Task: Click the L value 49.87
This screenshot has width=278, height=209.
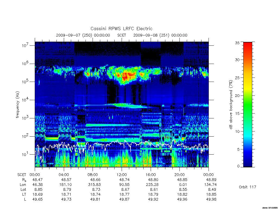Action: pyautogui.click(x=124, y=199)
